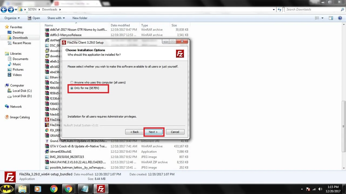346x194 pixels.
Task: Go forward in Explorer navigation
Action: [x=11, y=10]
